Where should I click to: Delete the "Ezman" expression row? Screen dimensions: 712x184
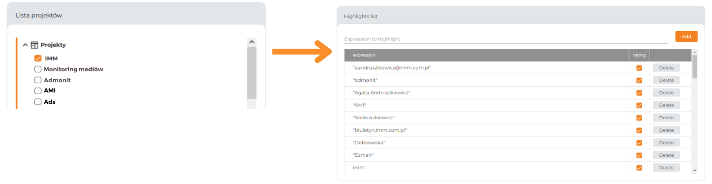point(667,155)
